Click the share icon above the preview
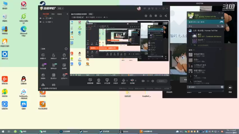Image resolution: width=239 pixels, height=134 pixels. (166, 16)
